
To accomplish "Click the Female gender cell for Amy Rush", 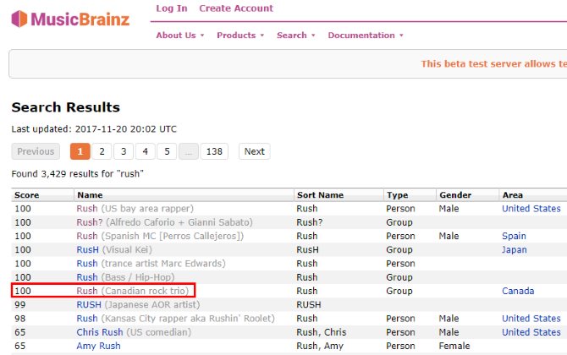I will pos(454,346).
